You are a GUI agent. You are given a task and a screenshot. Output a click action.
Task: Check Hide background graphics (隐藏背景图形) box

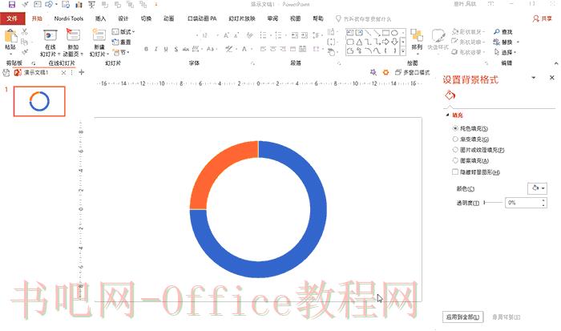click(x=455, y=172)
